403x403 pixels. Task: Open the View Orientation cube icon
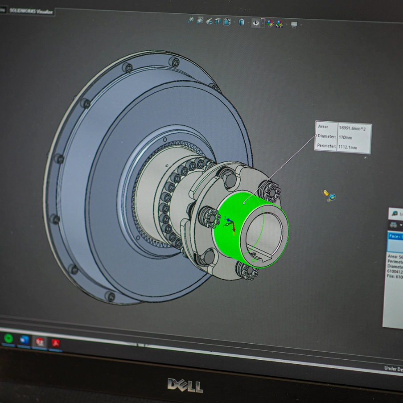coord(227,21)
